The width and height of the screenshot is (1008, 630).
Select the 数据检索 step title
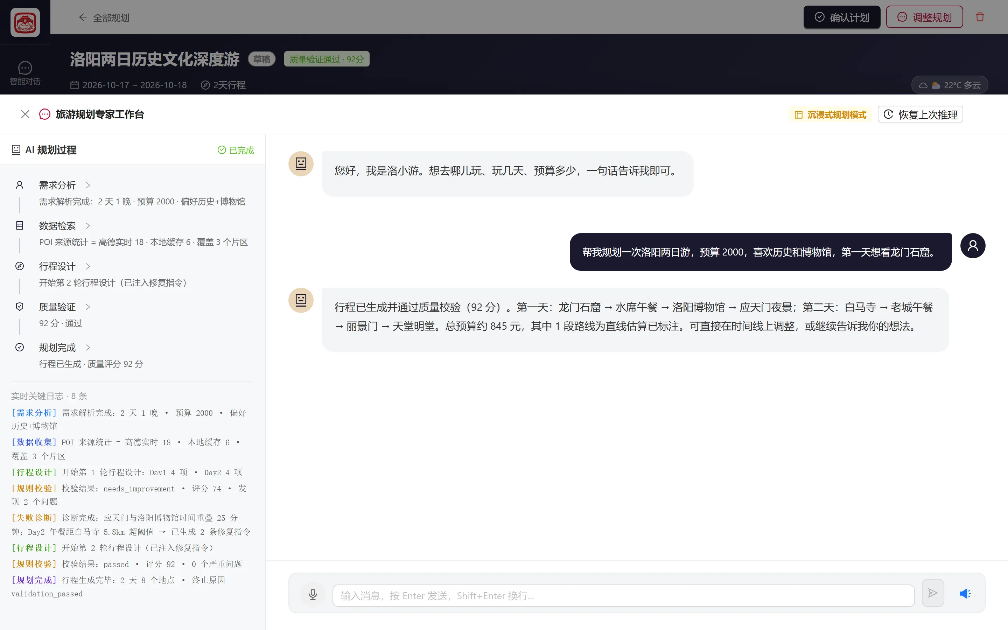coord(57,226)
